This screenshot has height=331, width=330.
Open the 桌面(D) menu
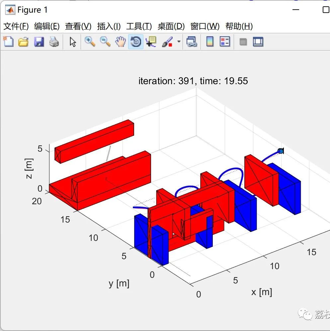(171, 26)
